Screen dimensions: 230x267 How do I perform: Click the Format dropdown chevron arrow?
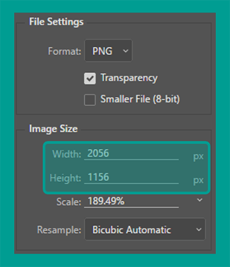tap(125, 51)
